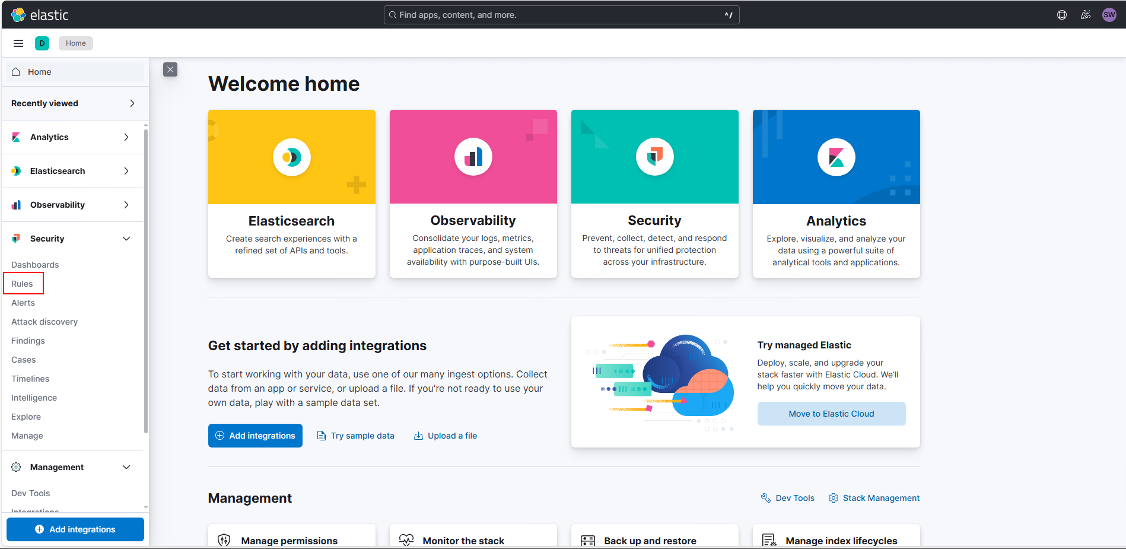1126x549 pixels.
Task: Click the Elasticsearch card logo icon
Action: [292, 157]
